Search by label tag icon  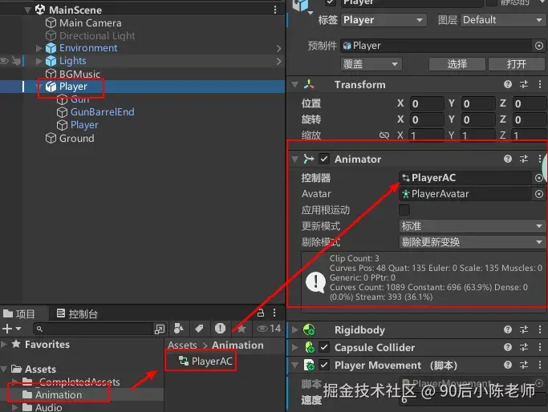tap(199, 329)
